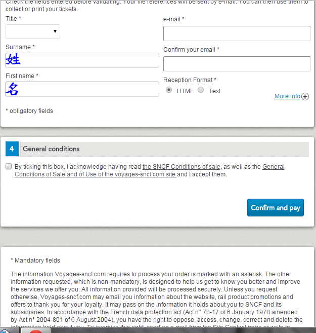Click the HTML radio label text
The height and width of the screenshot is (333, 316).
pyautogui.click(x=185, y=91)
